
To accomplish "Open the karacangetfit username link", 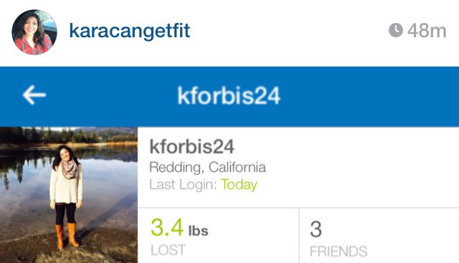I will [x=130, y=31].
